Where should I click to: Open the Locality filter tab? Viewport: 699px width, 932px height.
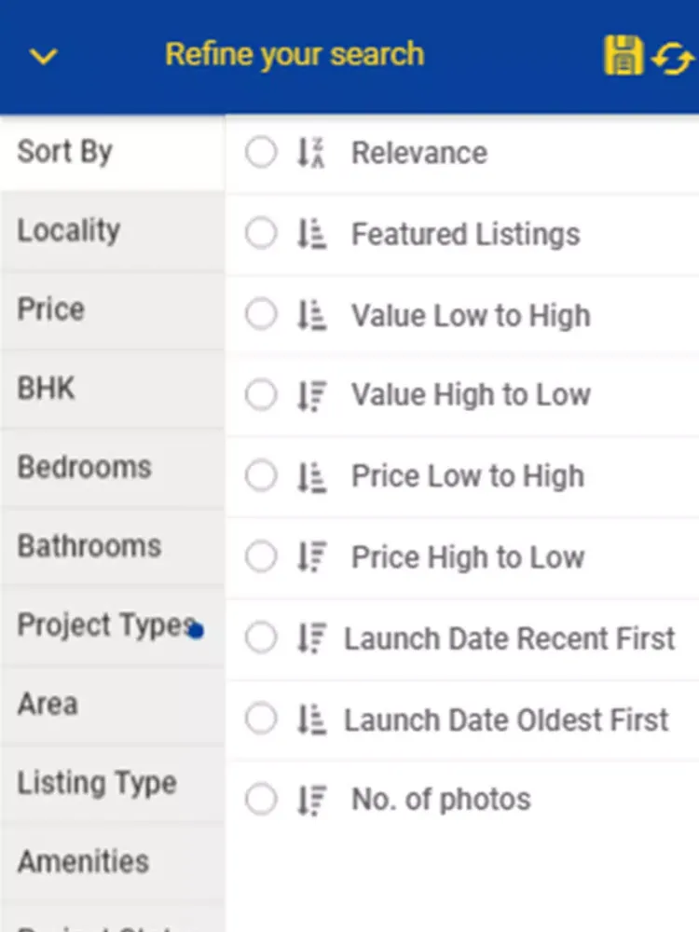pyautogui.click(x=113, y=231)
